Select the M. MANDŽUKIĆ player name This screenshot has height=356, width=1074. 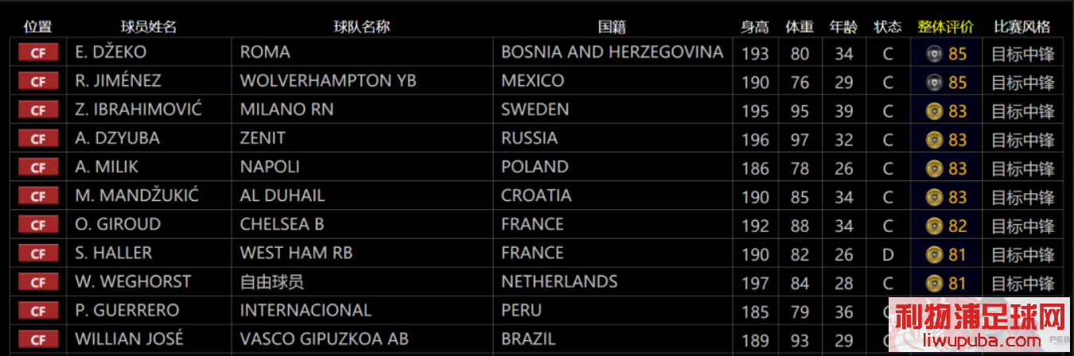click(x=137, y=195)
